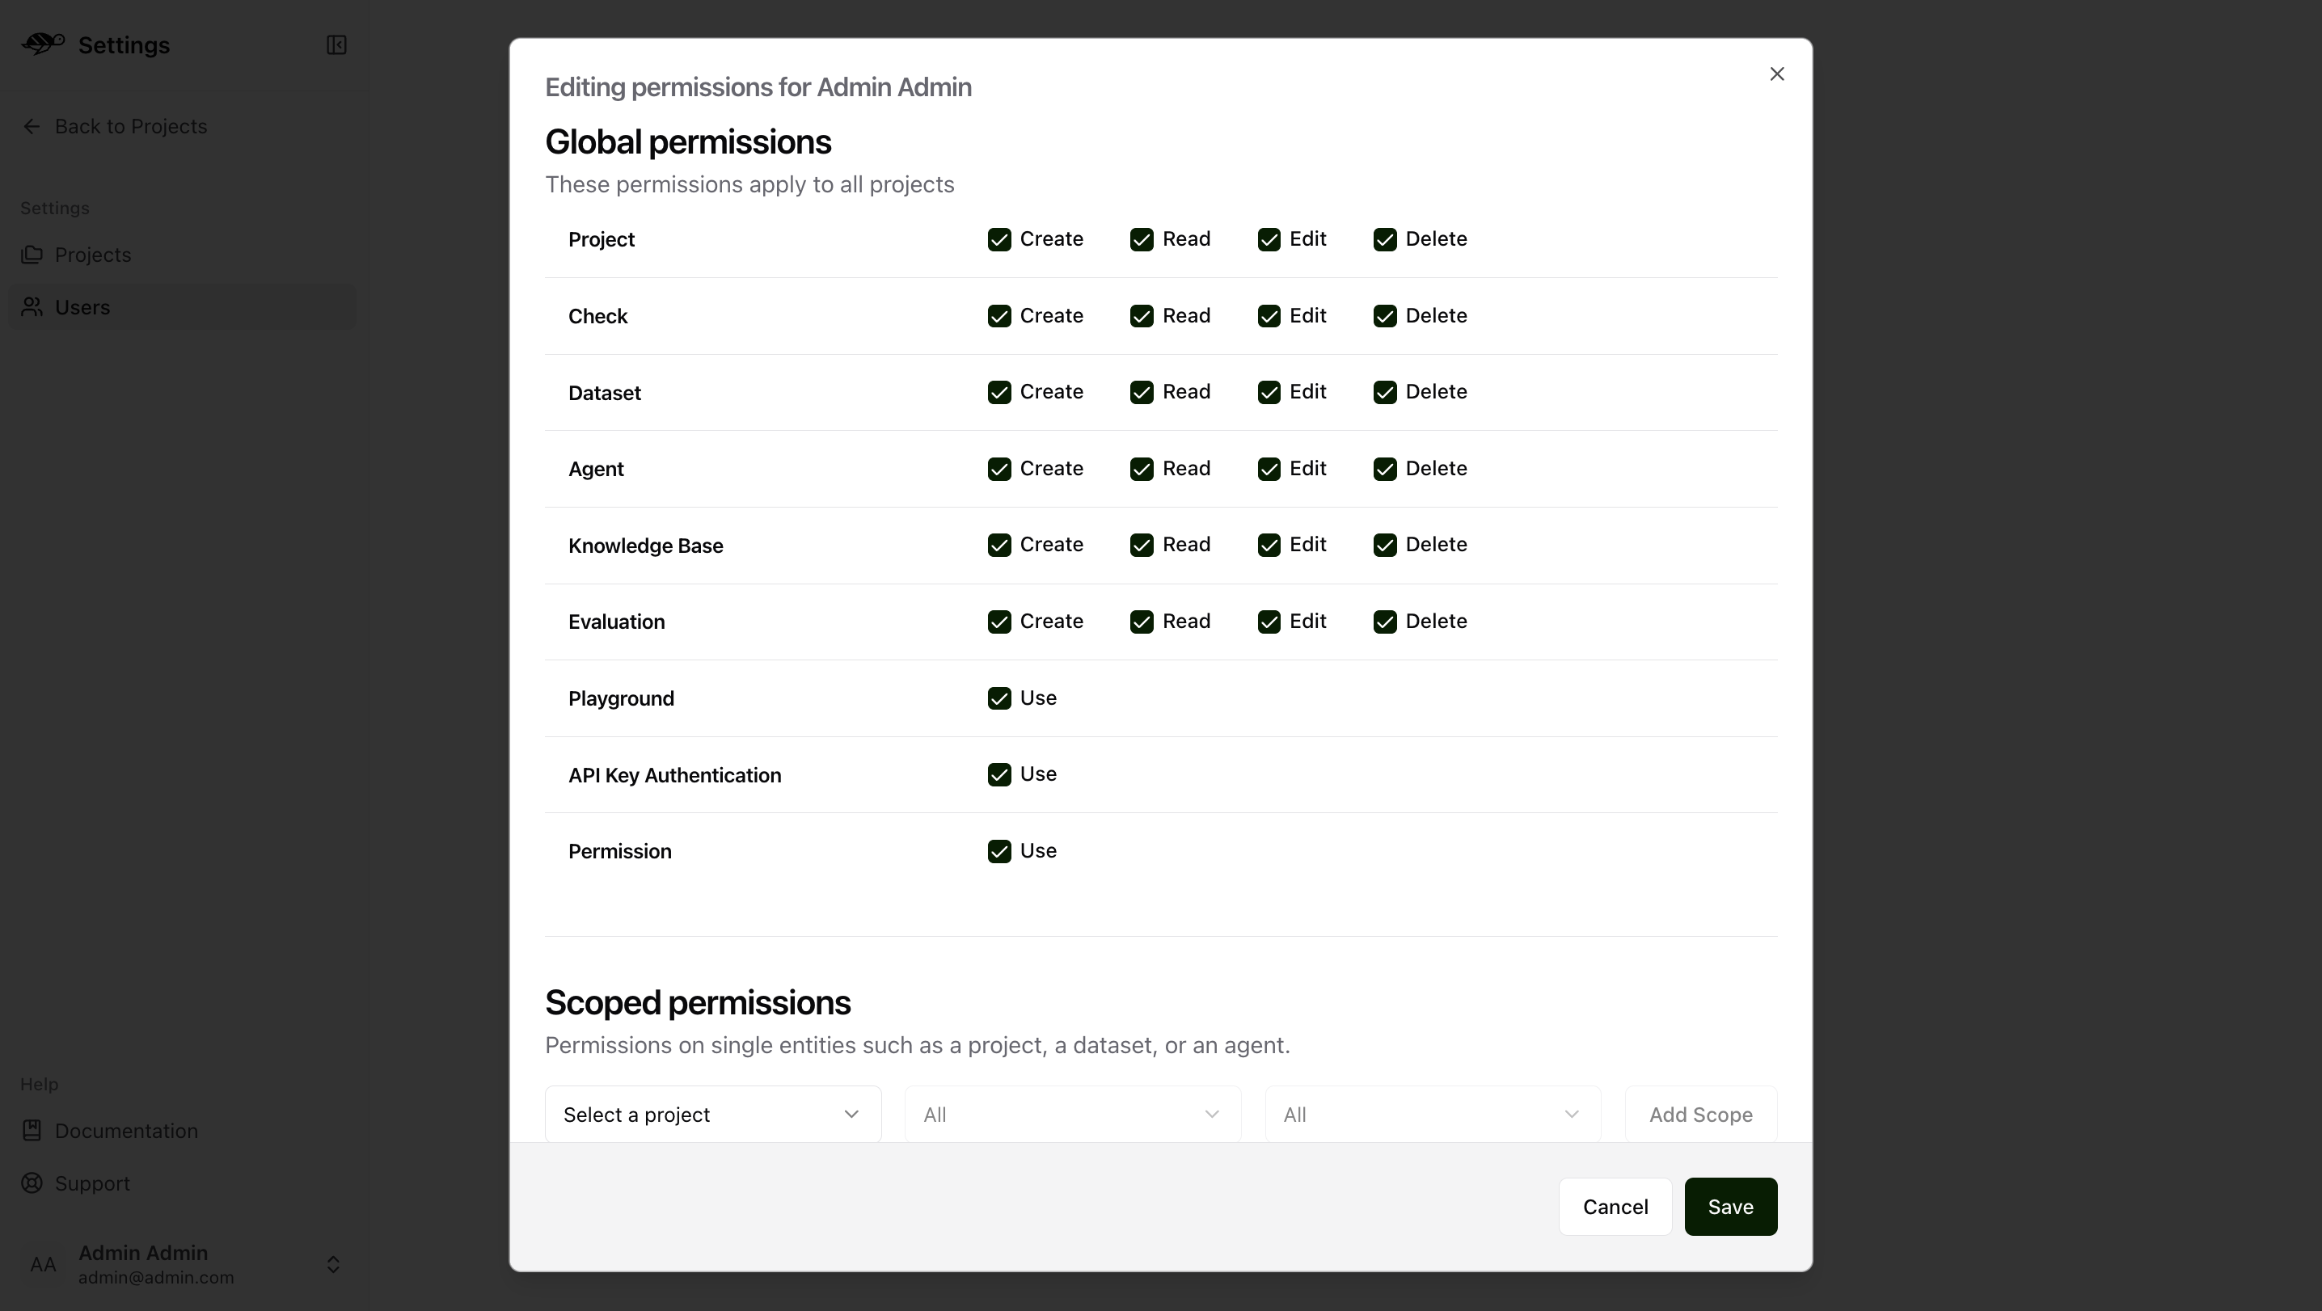2322x1311 pixels.
Task: Uncheck Check Delete permission
Action: 1384,315
